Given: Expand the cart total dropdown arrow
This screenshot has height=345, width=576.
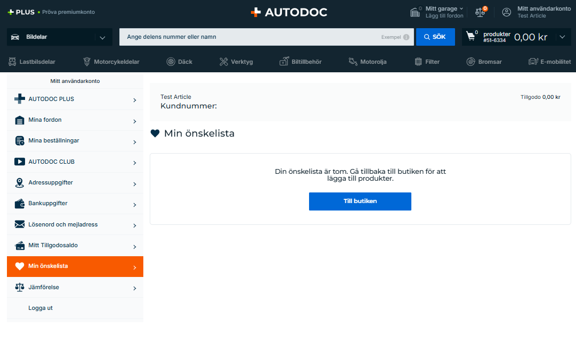Looking at the screenshot, I should [562, 37].
